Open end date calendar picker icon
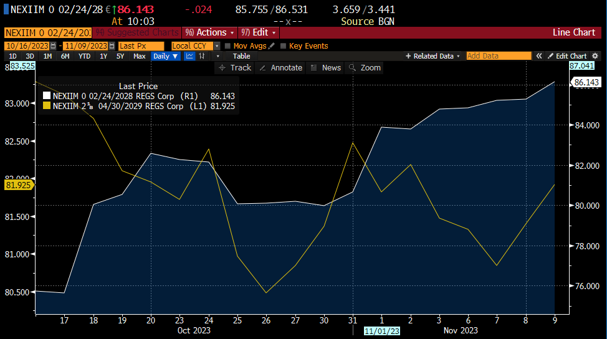The height and width of the screenshot is (339, 607). [112, 46]
